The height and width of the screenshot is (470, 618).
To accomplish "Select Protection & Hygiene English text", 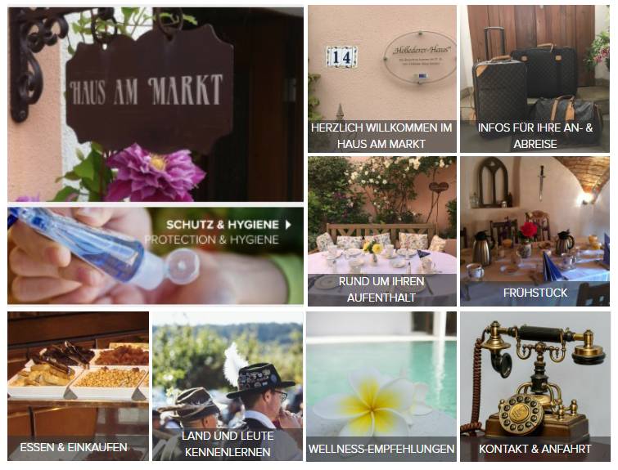I will click(x=212, y=239).
